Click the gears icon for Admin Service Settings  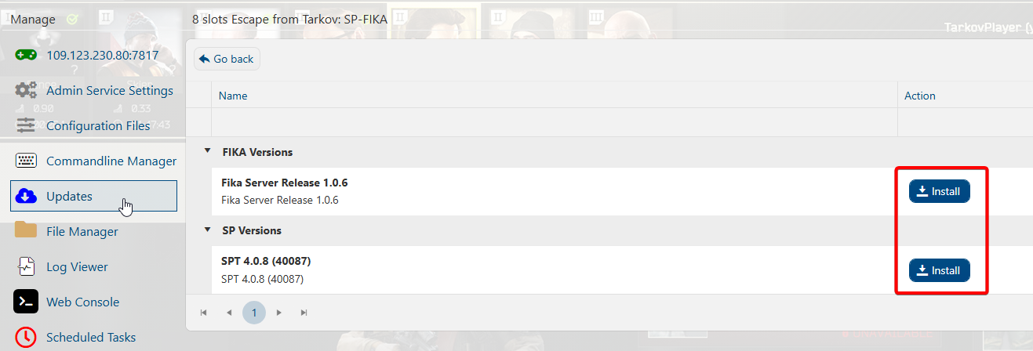coord(26,90)
